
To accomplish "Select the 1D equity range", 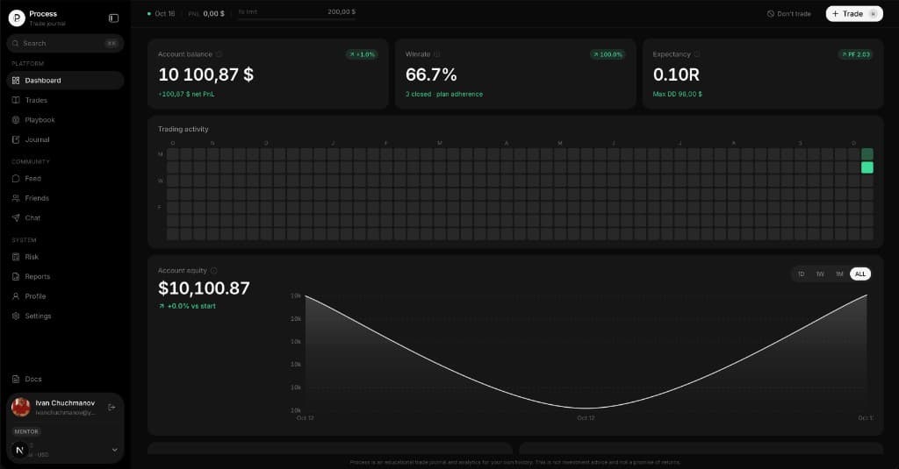I will pyautogui.click(x=801, y=274).
